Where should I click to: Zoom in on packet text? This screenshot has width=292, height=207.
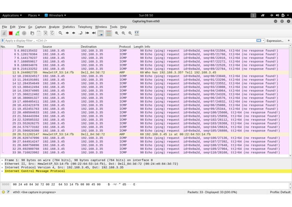pos(117,33)
